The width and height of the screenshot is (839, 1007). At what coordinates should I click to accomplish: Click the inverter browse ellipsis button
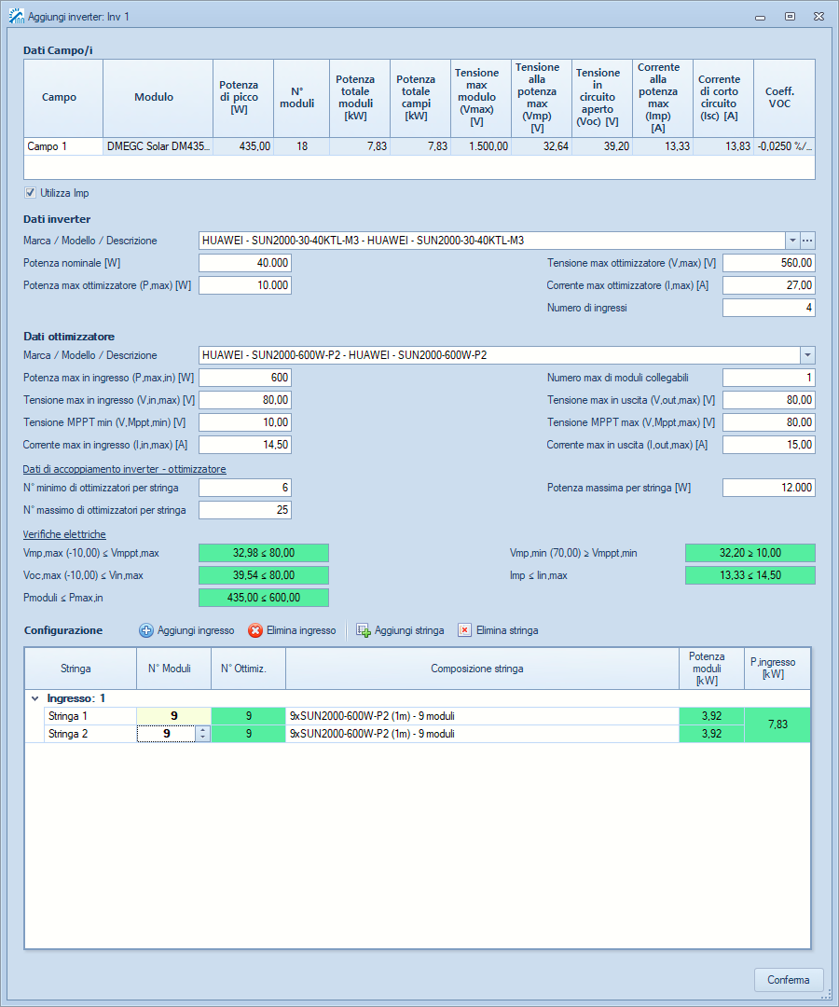click(x=807, y=241)
